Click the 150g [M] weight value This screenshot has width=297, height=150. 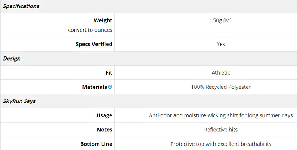pos(221,20)
